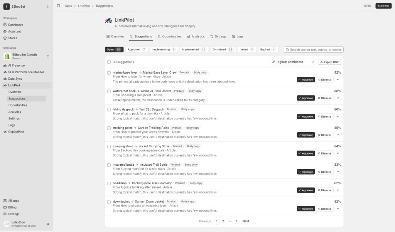The height and width of the screenshot is (232, 395).
Task: Switch to the Settings tab
Action: coord(218,37)
